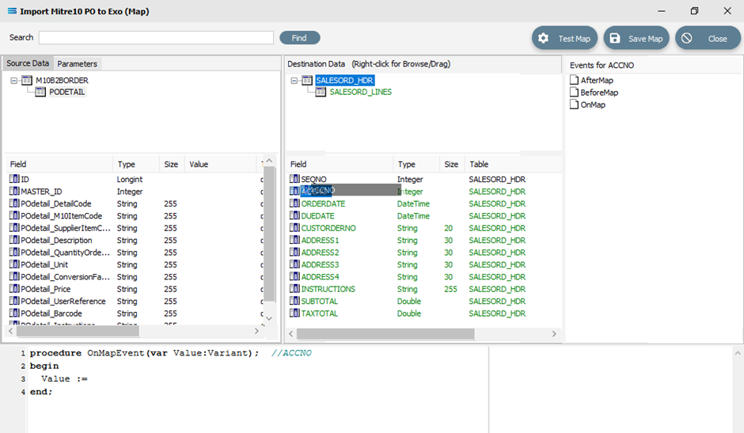Click source grid Value column header
Image resolution: width=744 pixels, height=433 pixels.
point(220,165)
